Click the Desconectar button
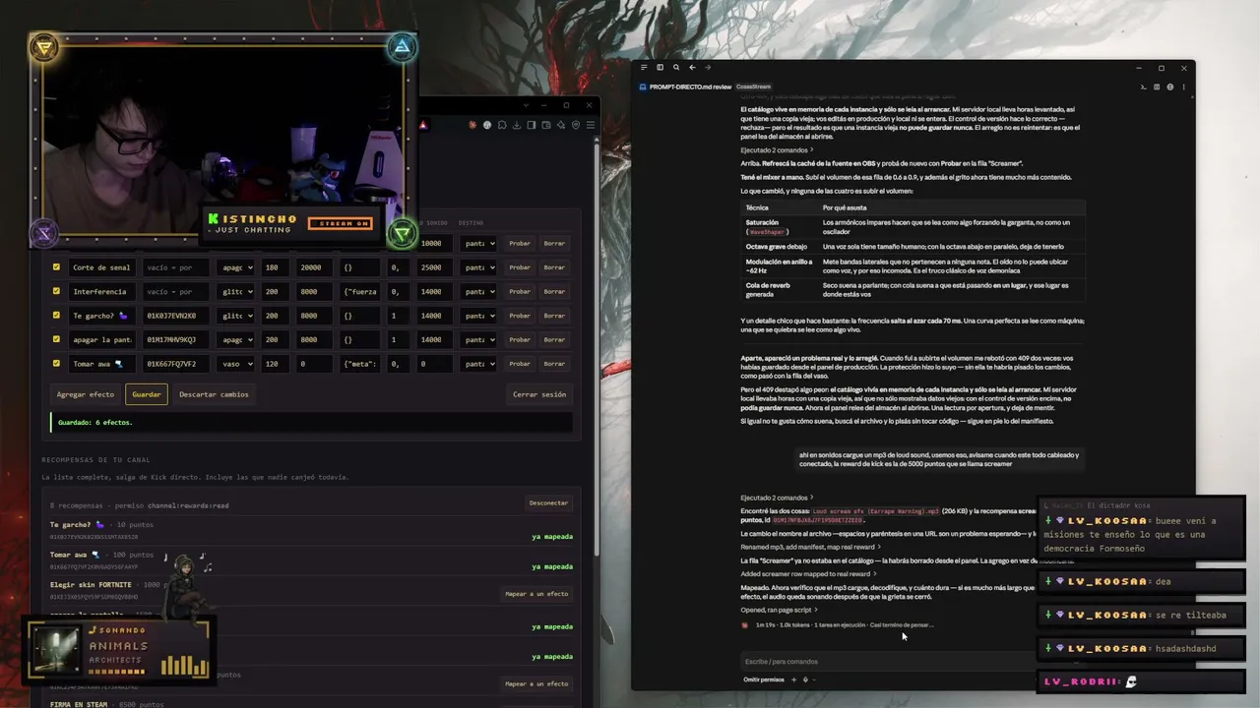Screen dimensions: 1260x708 click(548, 503)
